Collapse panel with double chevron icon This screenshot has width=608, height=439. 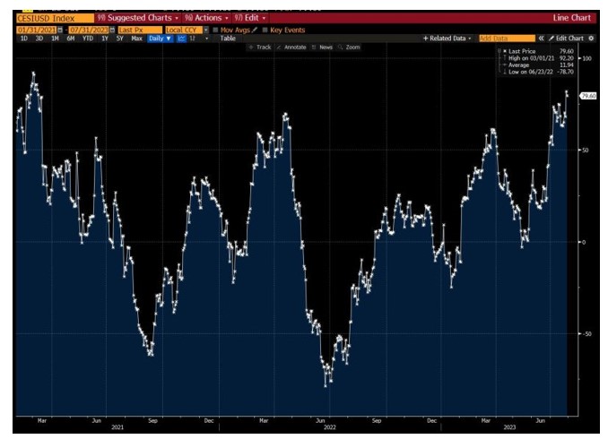point(541,39)
